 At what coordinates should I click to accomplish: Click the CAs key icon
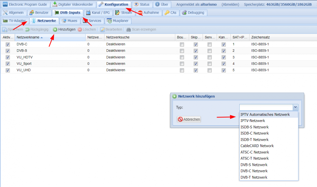coord(167,13)
